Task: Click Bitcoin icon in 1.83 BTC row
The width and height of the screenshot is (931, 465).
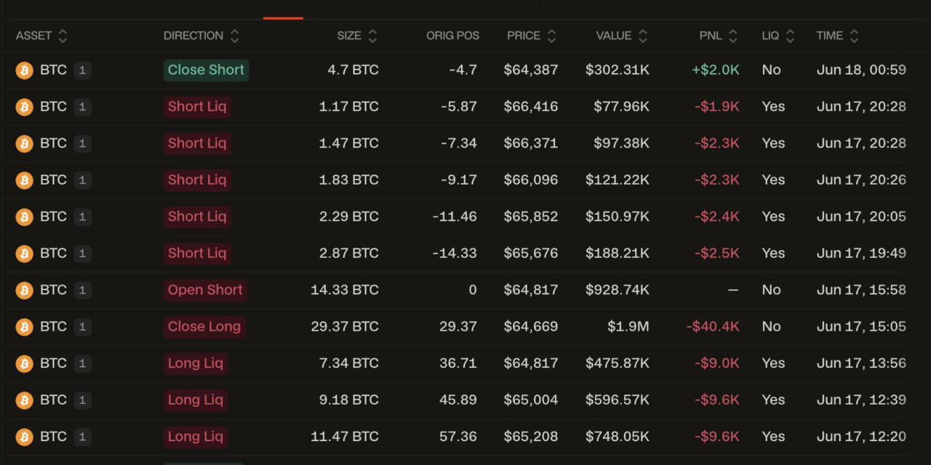Action: coord(25,180)
